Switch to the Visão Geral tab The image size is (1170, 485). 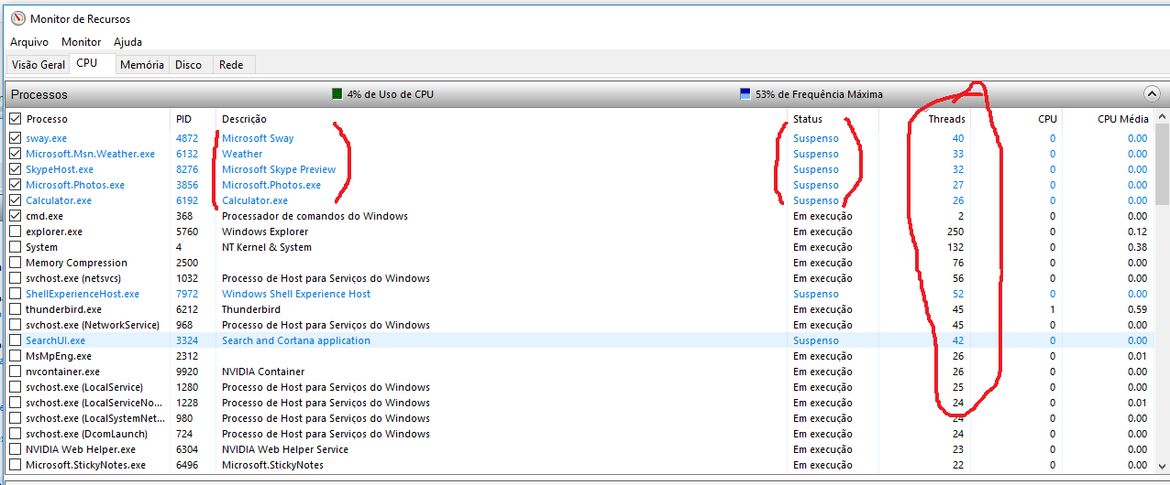pyautogui.click(x=38, y=65)
